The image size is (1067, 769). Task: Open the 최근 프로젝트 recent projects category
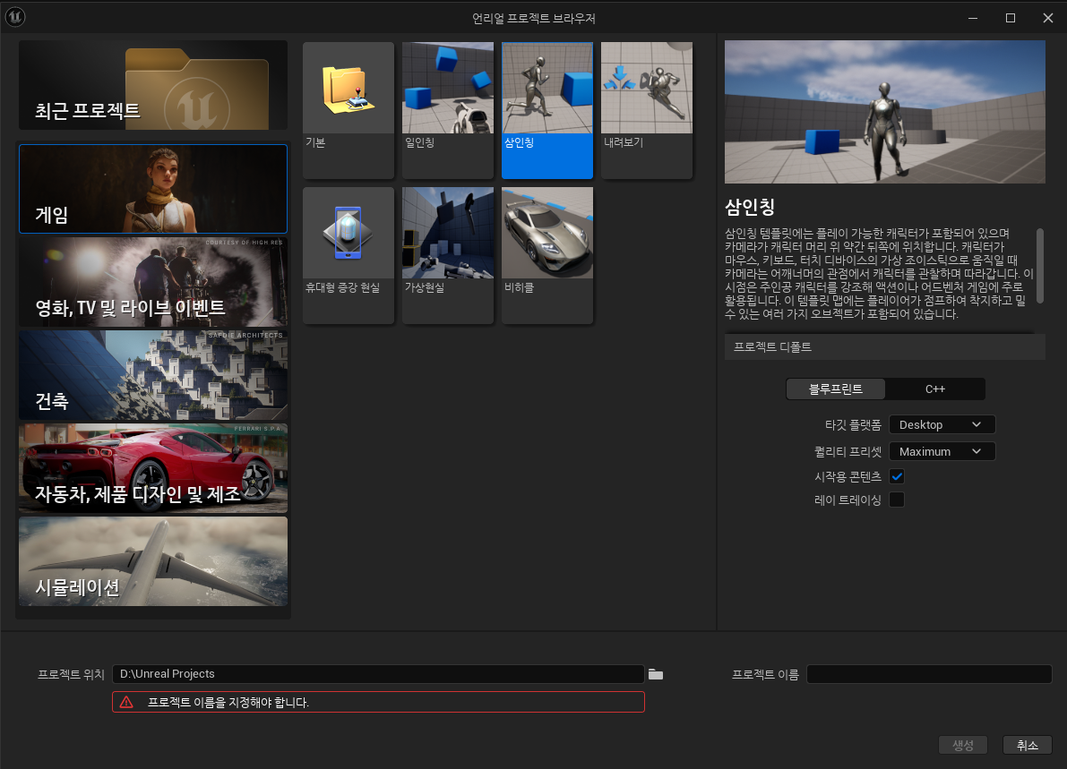pyautogui.click(x=153, y=85)
